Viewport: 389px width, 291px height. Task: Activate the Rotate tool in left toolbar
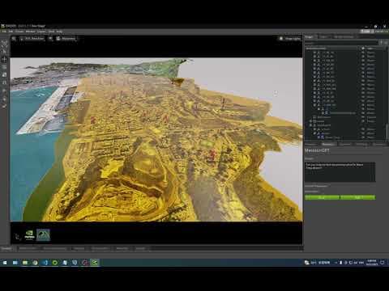(4, 67)
